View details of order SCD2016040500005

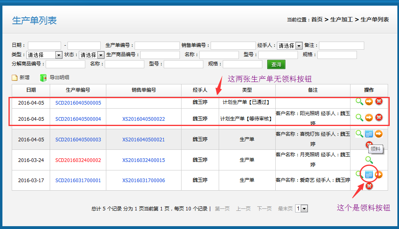359,101
